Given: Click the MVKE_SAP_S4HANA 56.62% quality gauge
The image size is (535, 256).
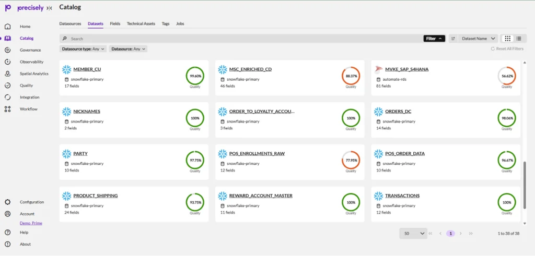Looking at the screenshot, I should [506, 76].
